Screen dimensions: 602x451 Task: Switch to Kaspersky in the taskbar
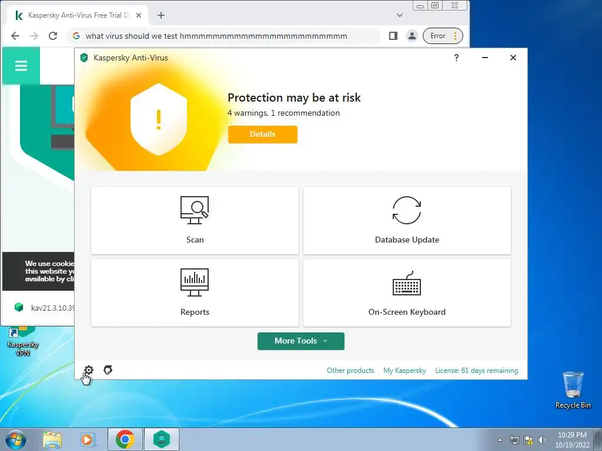click(x=162, y=439)
